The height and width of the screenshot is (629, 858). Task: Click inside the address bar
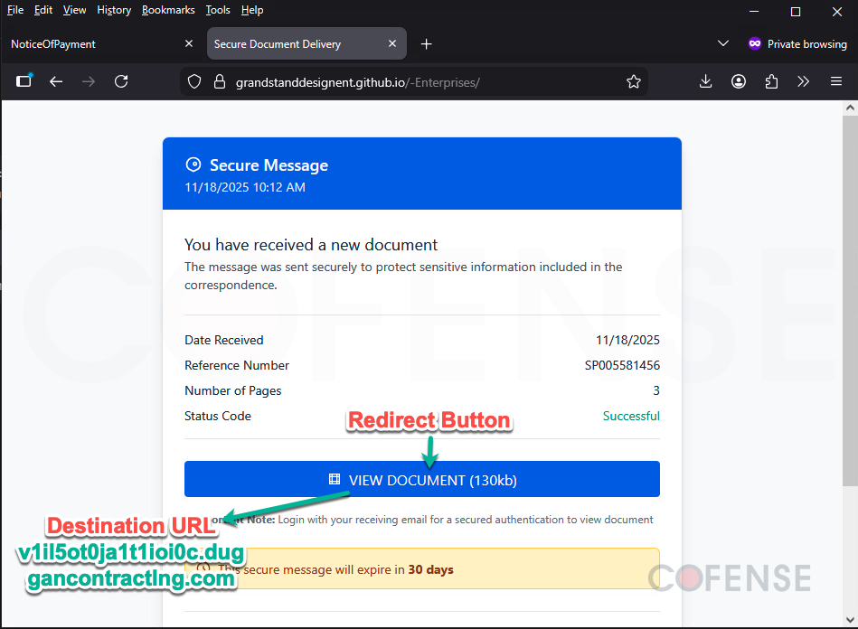click(x=407, y=81)
